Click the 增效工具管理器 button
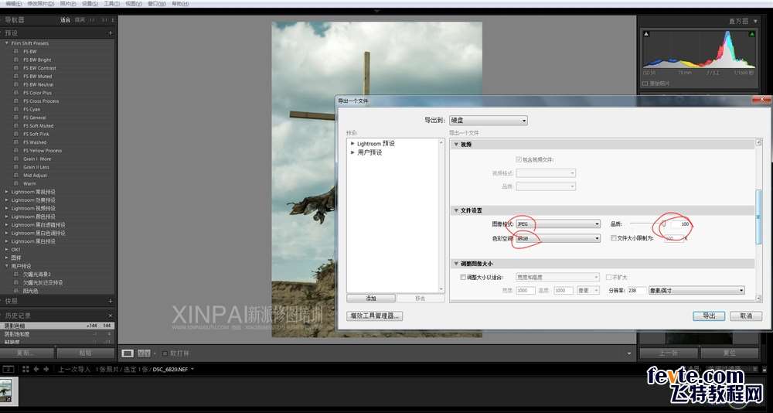773x413 pixels. 376,316
